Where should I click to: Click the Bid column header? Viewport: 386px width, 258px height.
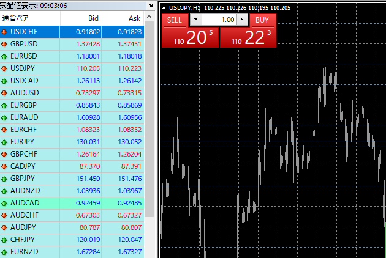(93, 18)
